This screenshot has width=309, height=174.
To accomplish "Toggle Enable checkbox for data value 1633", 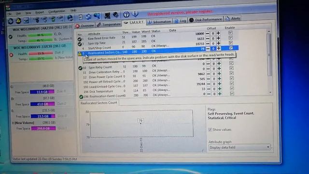I will [x=231, y=38].
